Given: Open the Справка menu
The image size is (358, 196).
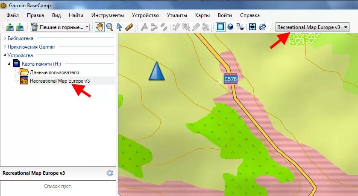Looking at the screenshot, I should [x=250, y=15].
